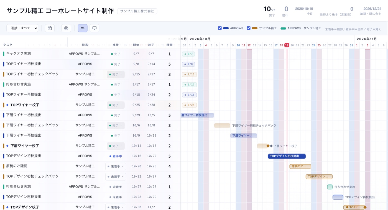
Task: Open the 進捗：すべて filter dropdown
Action: coord(22,28)
